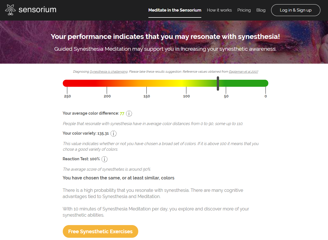Image resolution: width=328 pixels, height=240 pixels.
Task: Click info icon beside Reaction Test score
Action: point(104,159)
